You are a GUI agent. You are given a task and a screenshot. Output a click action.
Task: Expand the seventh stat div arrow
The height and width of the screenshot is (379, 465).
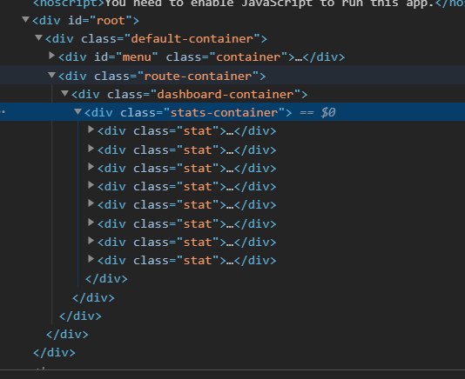(x=91, y=241)
